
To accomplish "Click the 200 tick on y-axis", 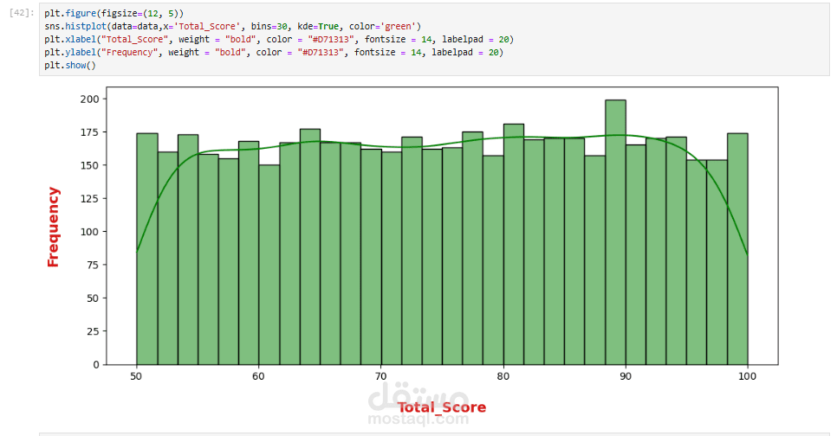I will (x=90, y=99).
